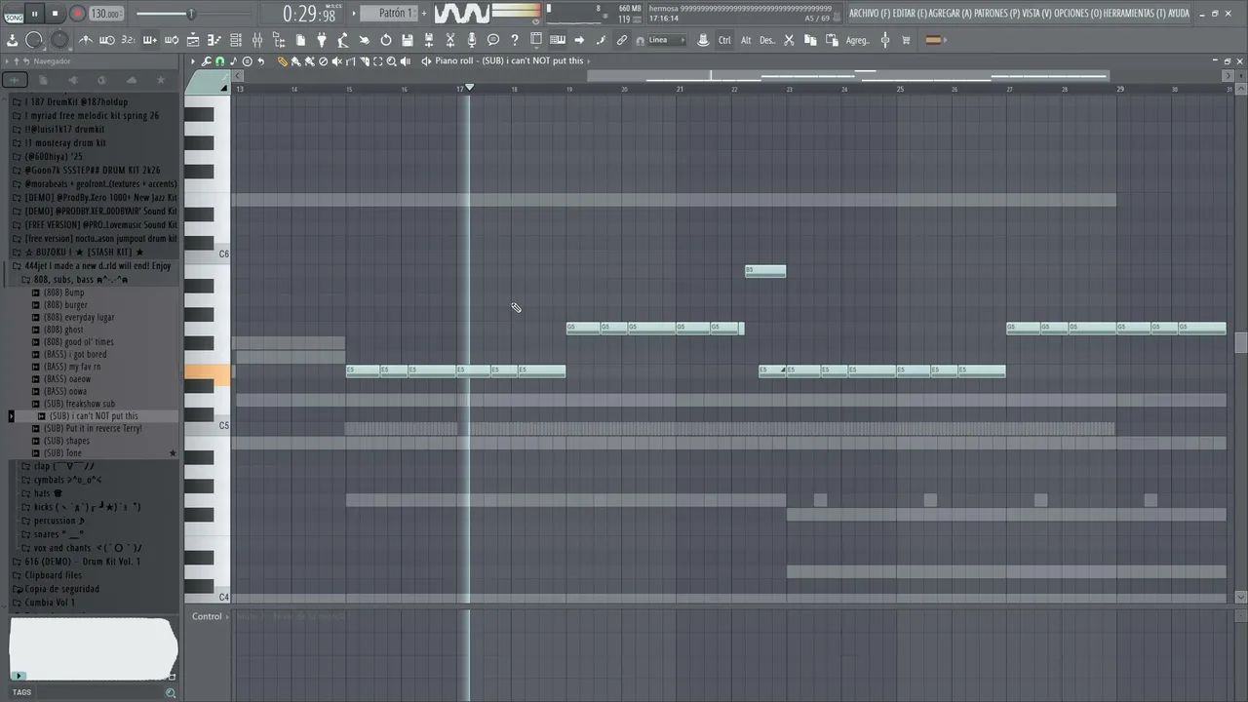
Task: Open OPCIONES (O) menu
Action: point(1077,14)
